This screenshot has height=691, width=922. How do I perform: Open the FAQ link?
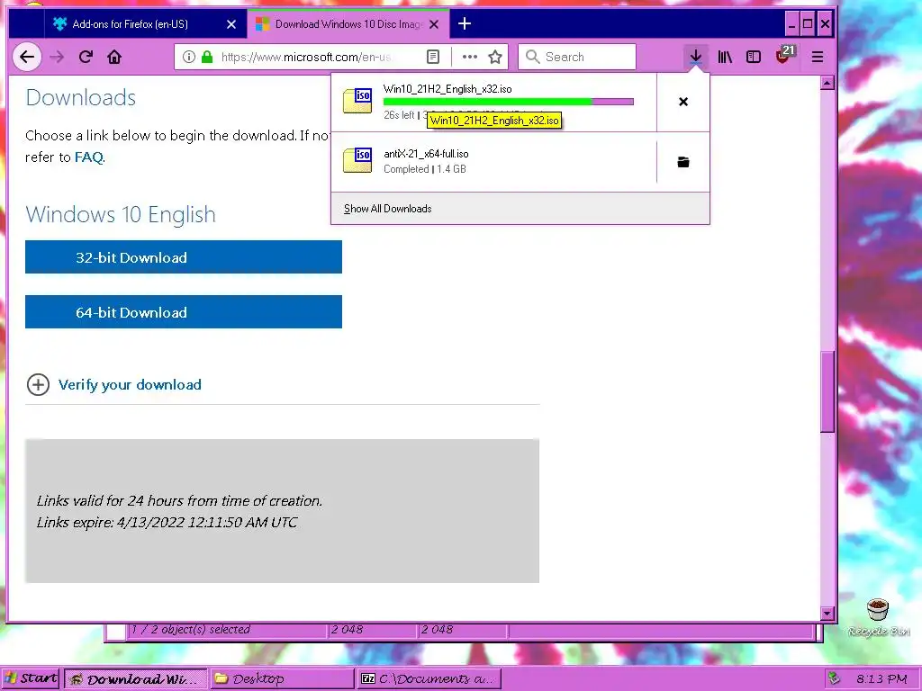coord(89,157)
